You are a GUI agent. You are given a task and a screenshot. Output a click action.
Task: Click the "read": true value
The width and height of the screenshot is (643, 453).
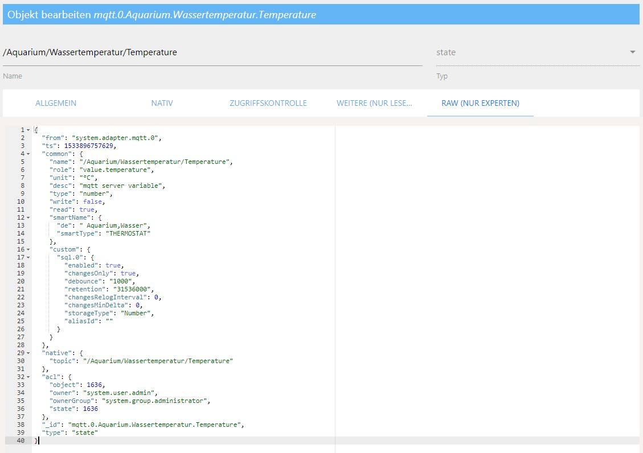tap(87, 209)
